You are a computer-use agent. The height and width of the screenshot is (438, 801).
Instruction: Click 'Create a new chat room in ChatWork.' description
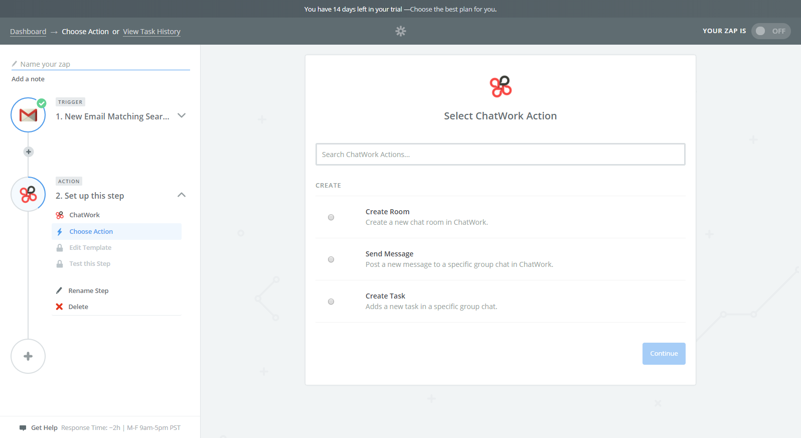tap(426, 222)
